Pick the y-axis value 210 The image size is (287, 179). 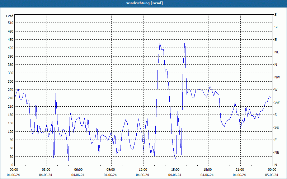[11, 106]
